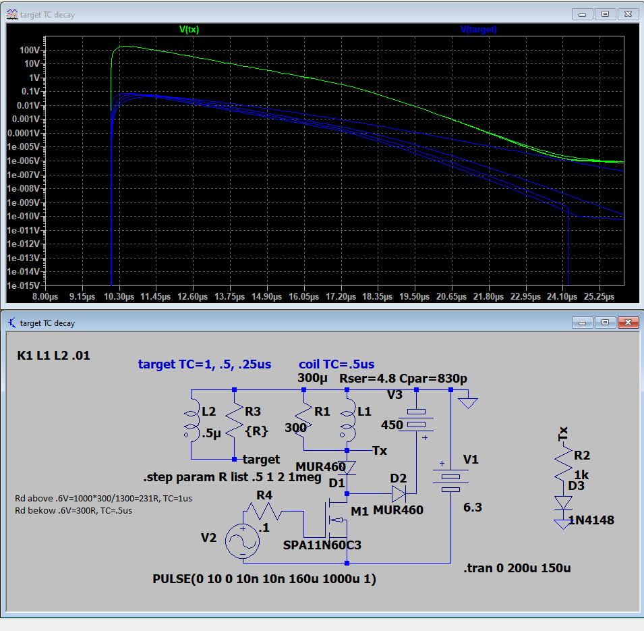Click the K1 L1 L2 .01 coupling directive
Screen dimensions: 644x631
[53, 355]
